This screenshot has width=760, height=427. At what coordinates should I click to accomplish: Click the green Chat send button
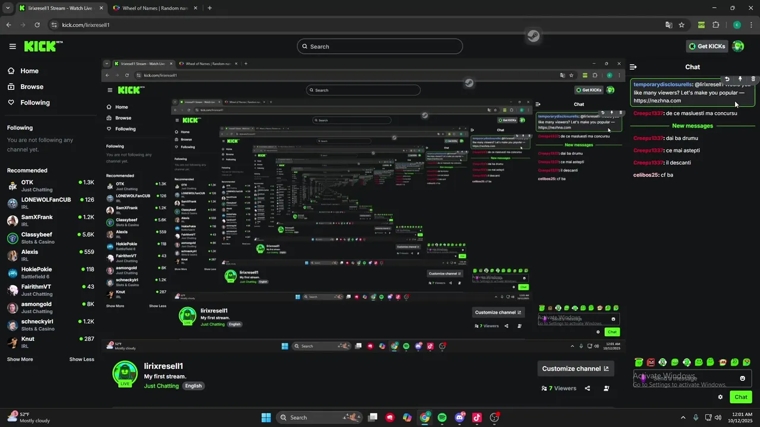click(x=741, y=397)
